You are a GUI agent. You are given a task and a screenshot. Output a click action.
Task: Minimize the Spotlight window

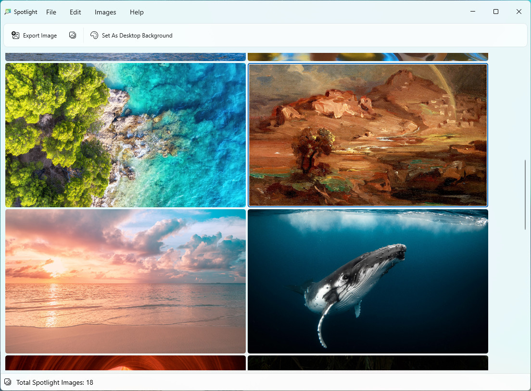point(473,12)
